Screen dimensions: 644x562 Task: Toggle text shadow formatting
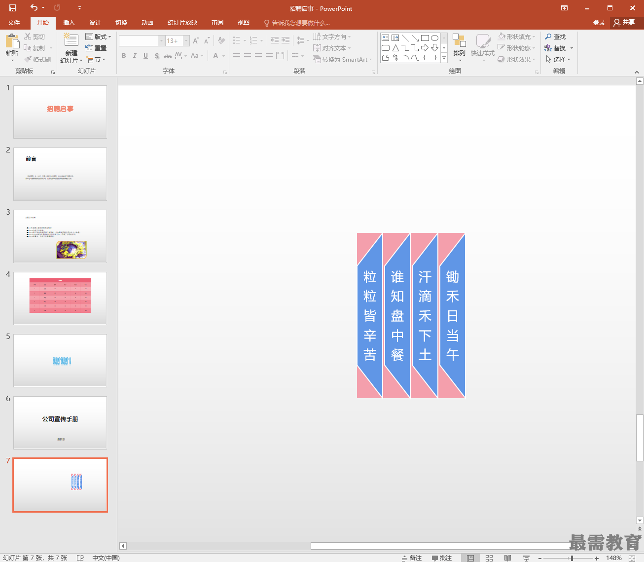157,56
